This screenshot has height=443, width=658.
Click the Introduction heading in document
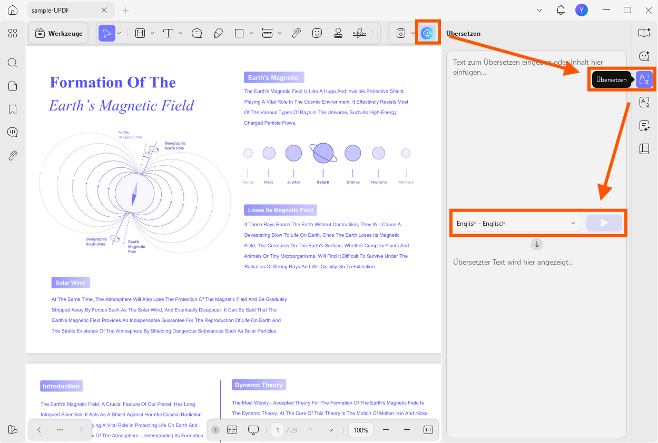click(61, 386)
